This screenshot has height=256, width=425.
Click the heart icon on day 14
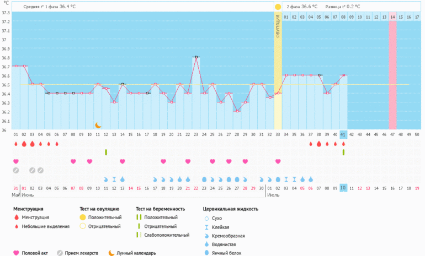[x=123, y=161]
